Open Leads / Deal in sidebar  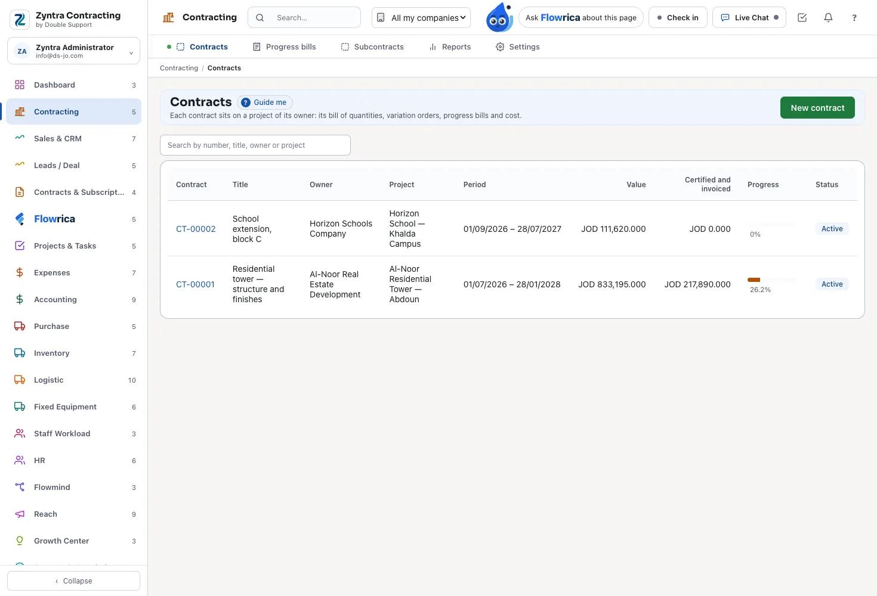click(73, 165)
